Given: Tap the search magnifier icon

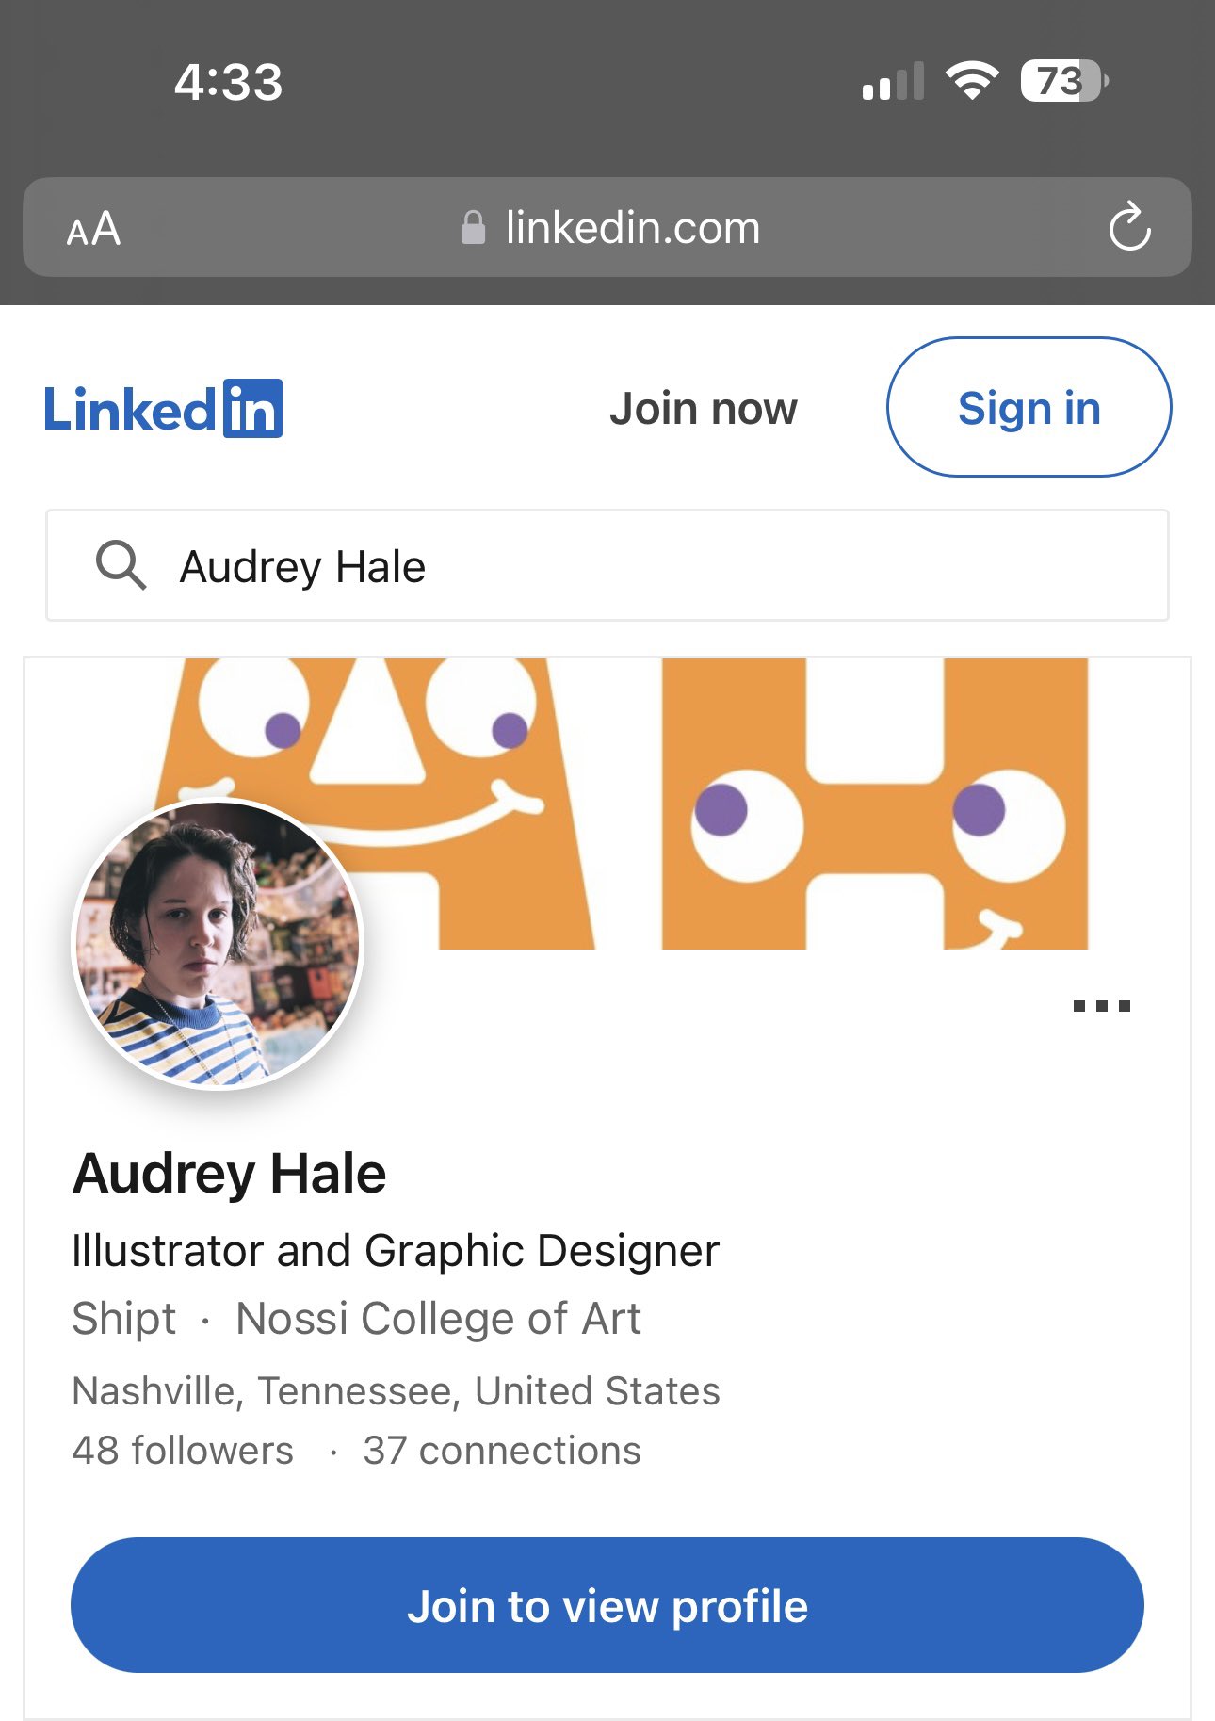Looking at the screenshot, I should pyautogui.click(x=121, y=565).
